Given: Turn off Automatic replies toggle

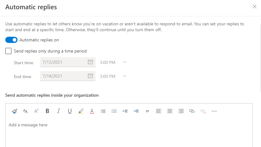Looking at the screenshot, I should point(11,40).
